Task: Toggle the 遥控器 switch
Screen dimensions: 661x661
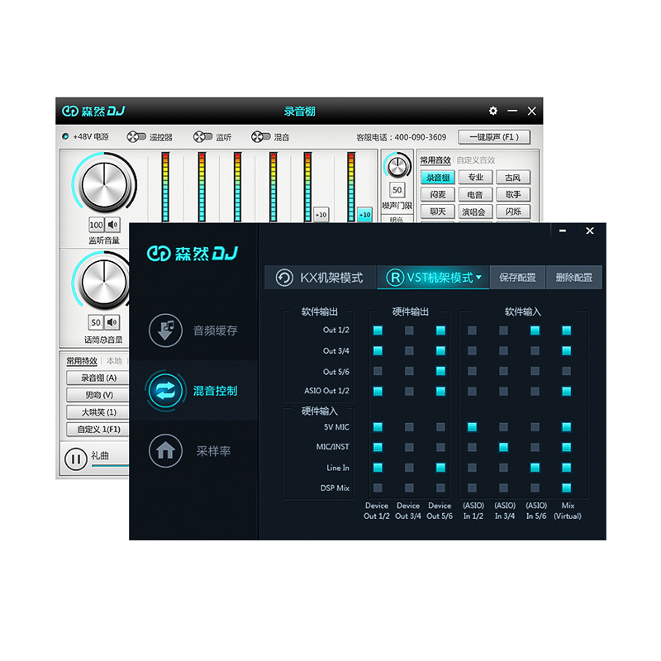Action: coord(136,137)
